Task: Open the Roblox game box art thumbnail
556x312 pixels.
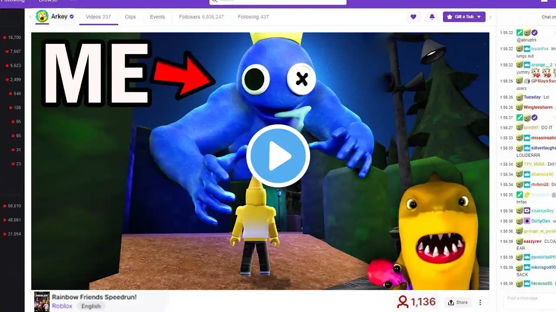Action: click(42, 302)
